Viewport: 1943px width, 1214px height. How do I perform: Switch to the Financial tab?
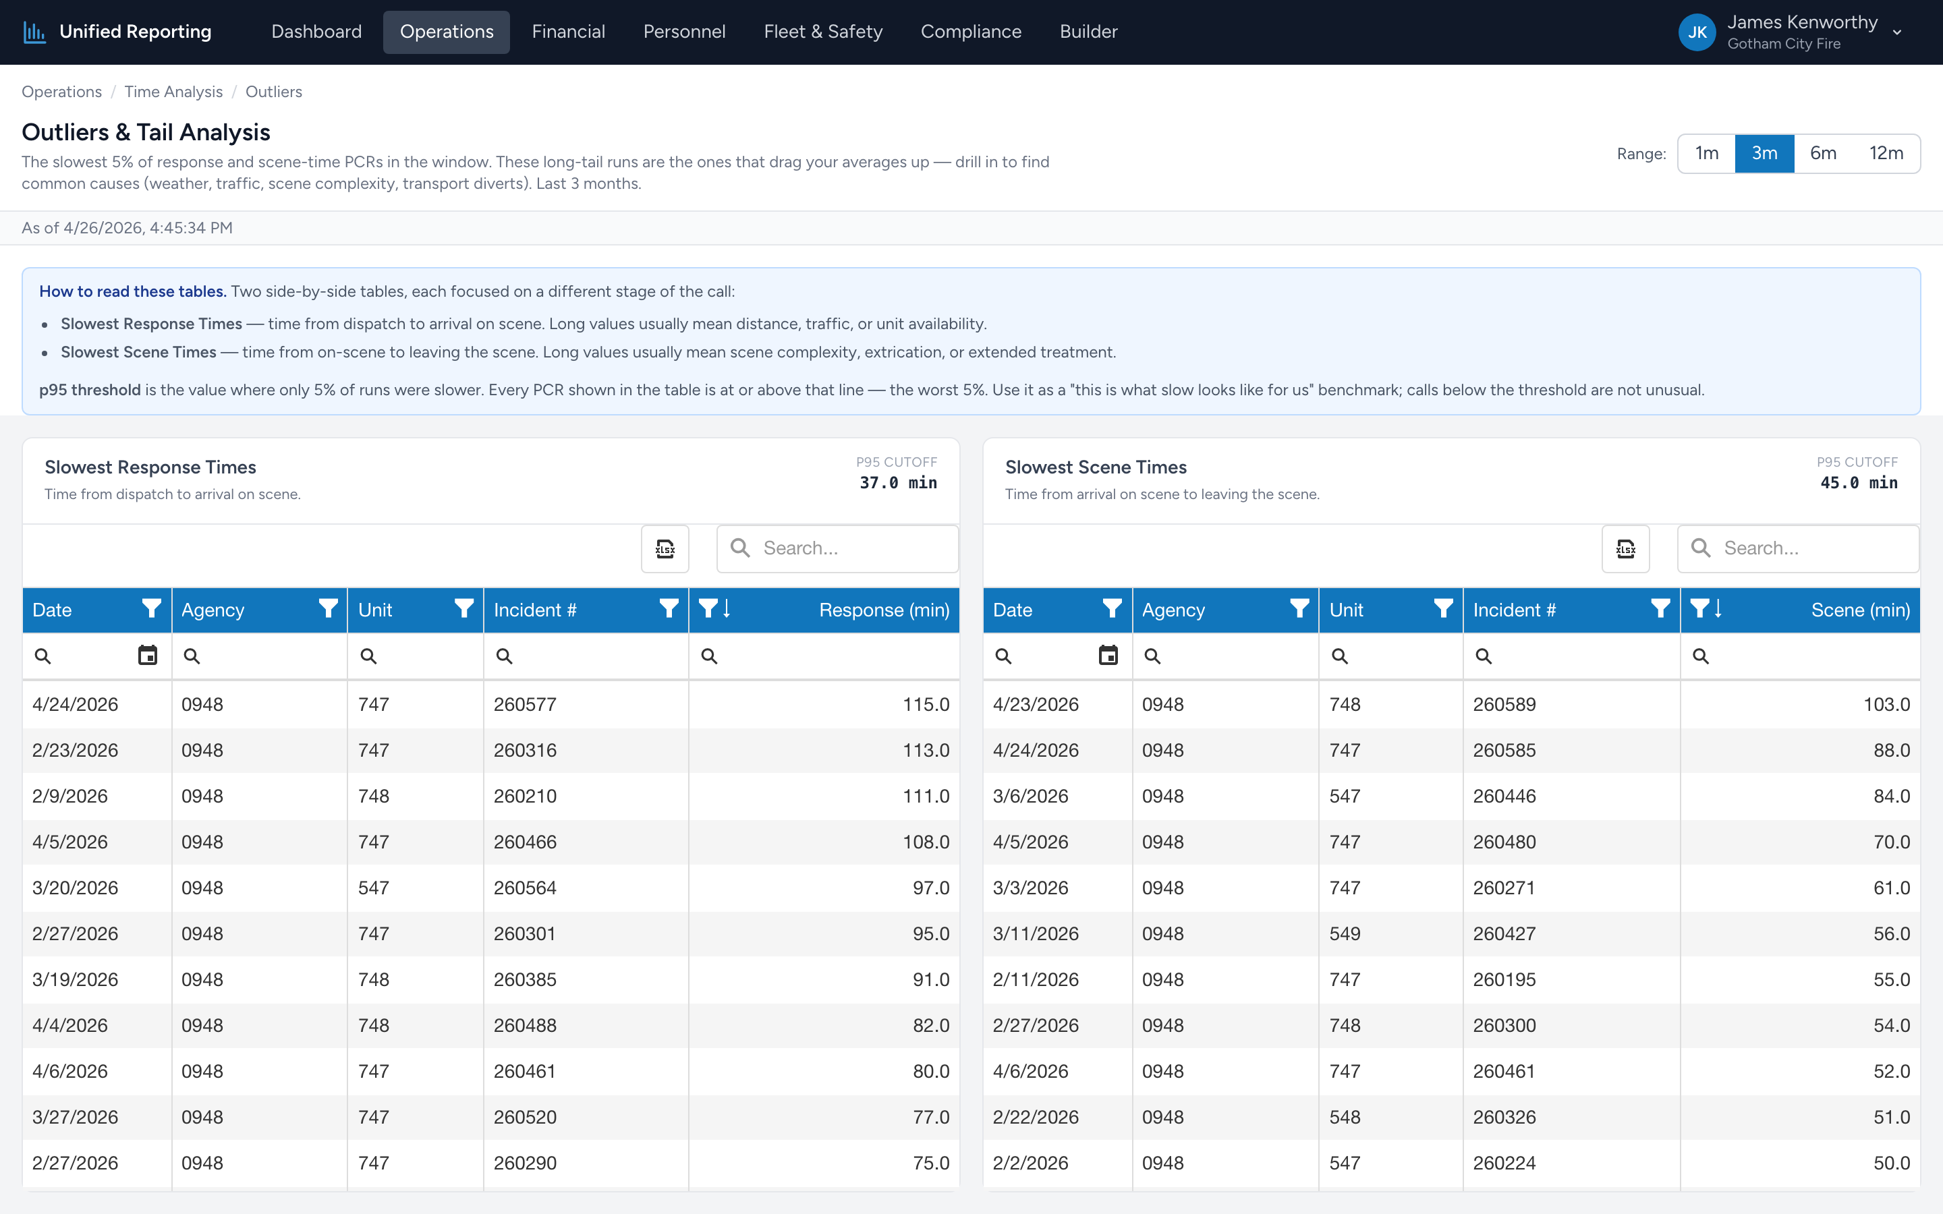tap(569, 32)
